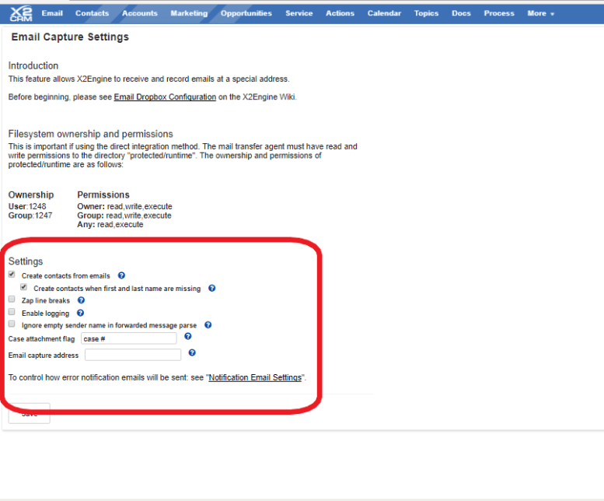Open Opportunities in the top nav
Screen dimensions: 604x501
246,13
